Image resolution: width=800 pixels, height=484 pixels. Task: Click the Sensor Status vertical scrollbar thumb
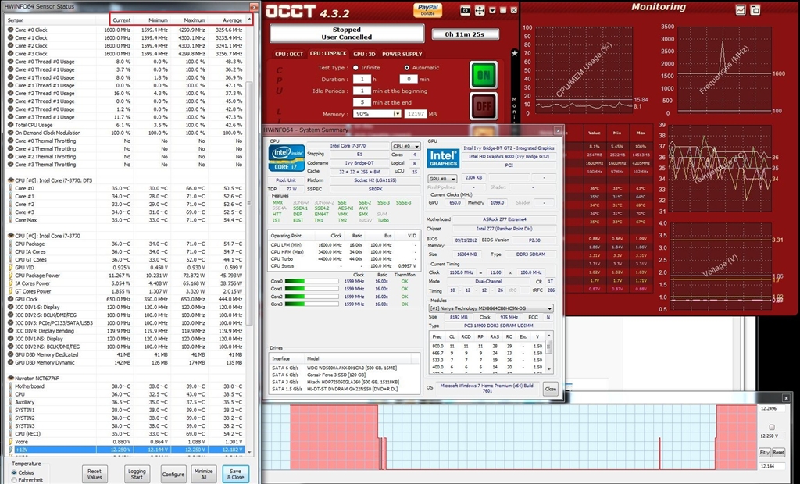[x=249, y=204]
